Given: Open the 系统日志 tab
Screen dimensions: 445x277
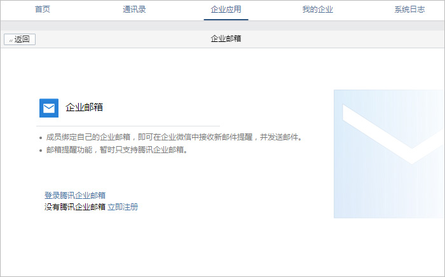Looking at the screenshot, I should [409, 10].
